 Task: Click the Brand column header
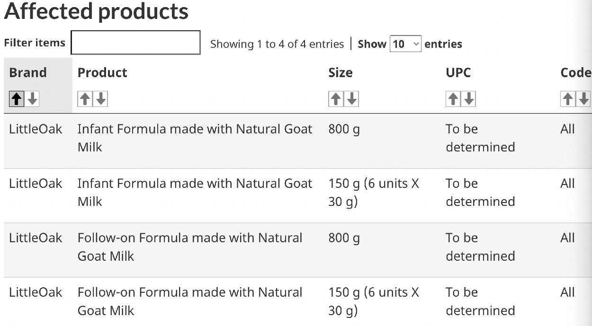click(x=28, y=73)
